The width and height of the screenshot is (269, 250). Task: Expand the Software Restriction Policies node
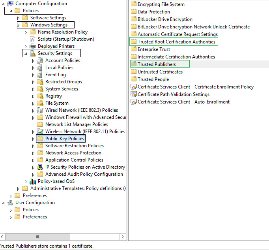coord(33,146)
